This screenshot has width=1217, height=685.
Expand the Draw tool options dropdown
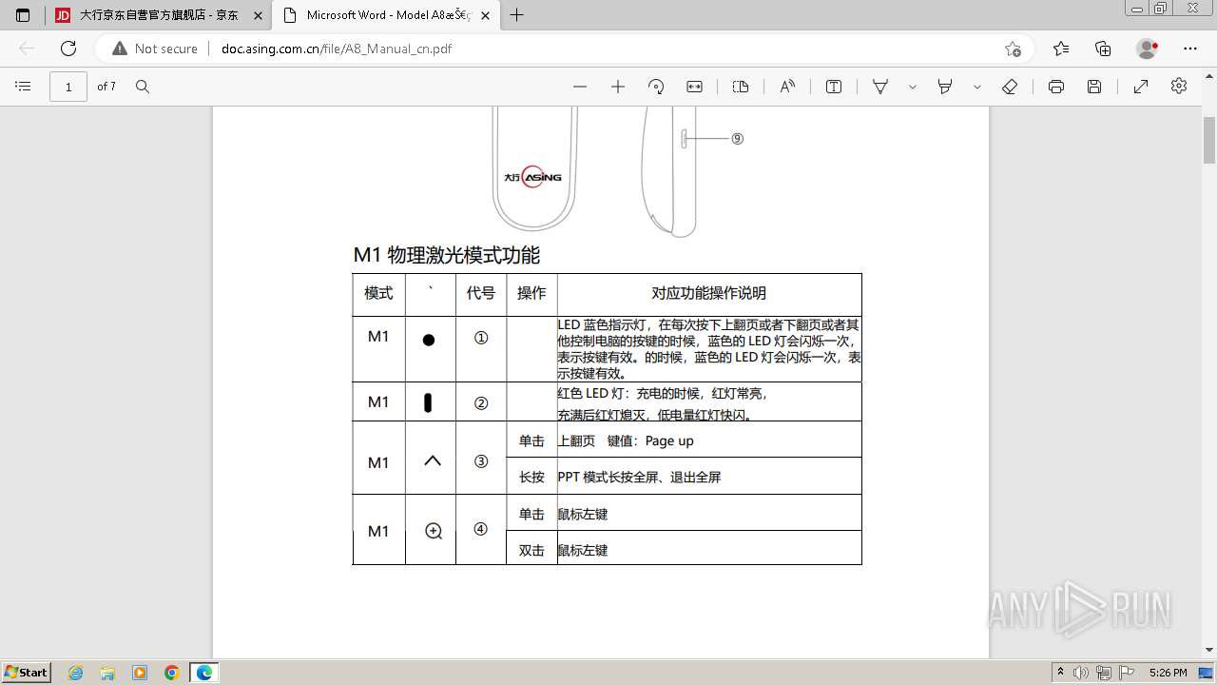[x=913, y=87]
